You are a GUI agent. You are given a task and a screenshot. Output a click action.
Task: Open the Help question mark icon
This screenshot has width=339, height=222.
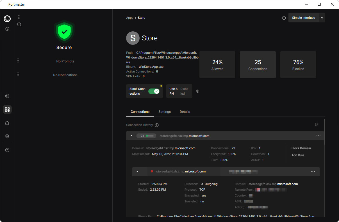[x=7, y=150]
